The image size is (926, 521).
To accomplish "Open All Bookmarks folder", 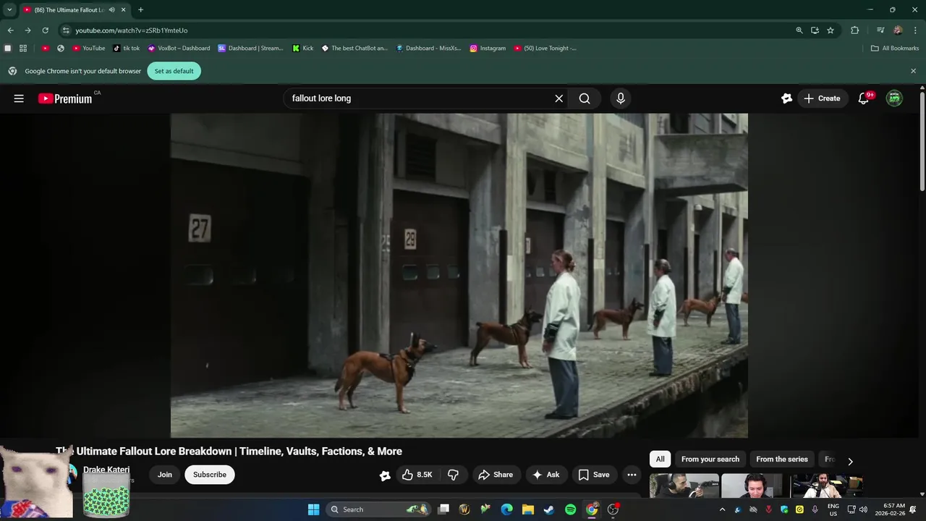I will [x=895, y=48].
